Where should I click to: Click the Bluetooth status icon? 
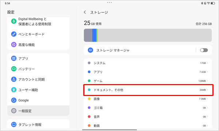click(202, 3)
